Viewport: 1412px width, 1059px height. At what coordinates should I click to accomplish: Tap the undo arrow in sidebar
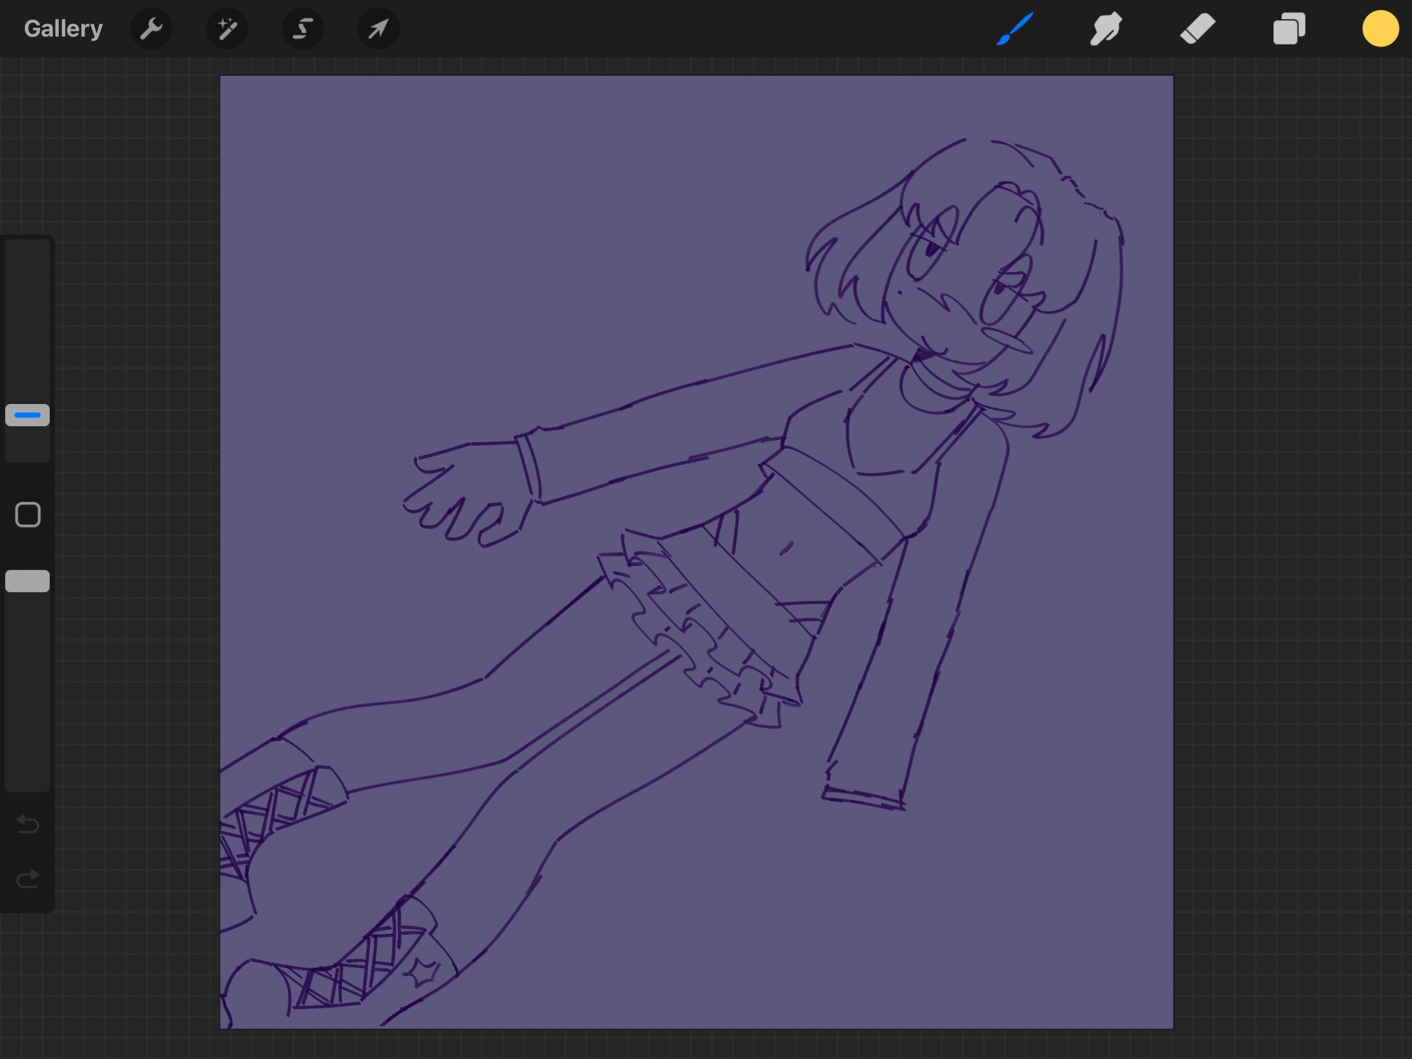[27, 824]
